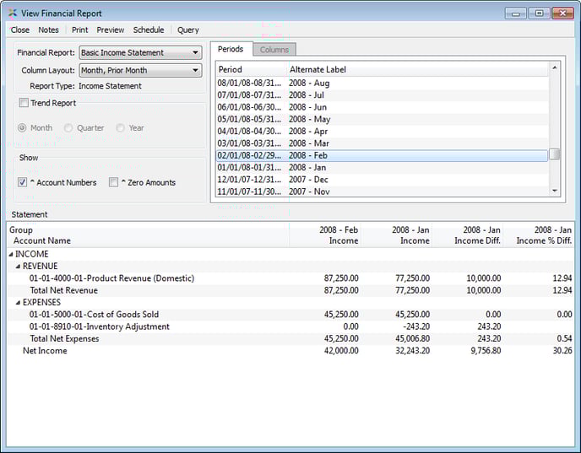Click the Schedule menu item
Image resolution: width=581 pixels, height=453 pixels.
click(149, 30)
